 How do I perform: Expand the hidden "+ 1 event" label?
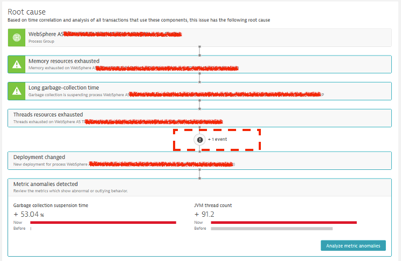218,139
